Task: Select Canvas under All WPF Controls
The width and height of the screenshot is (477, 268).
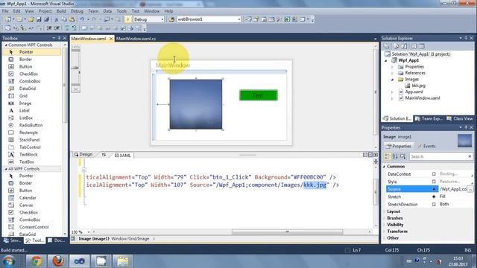Action: (26, 205)
